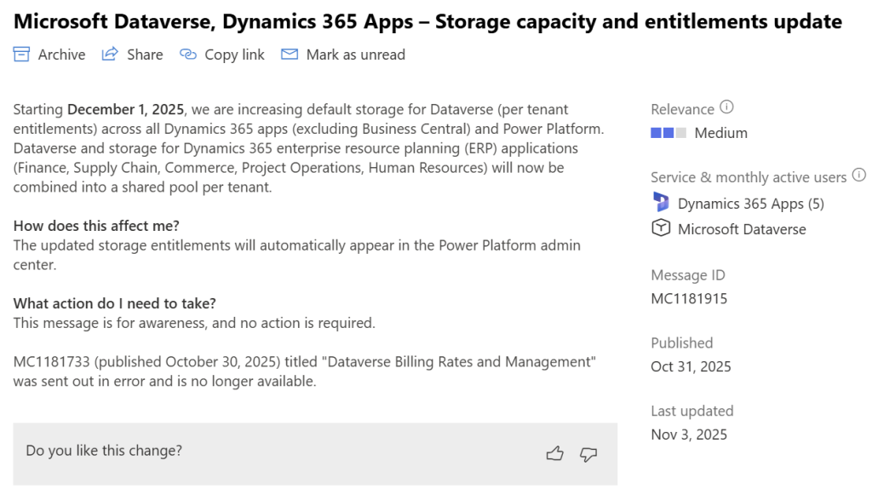Give a thumbs up on this change
The height and width of the screenshot is (495, 872).
554,453
